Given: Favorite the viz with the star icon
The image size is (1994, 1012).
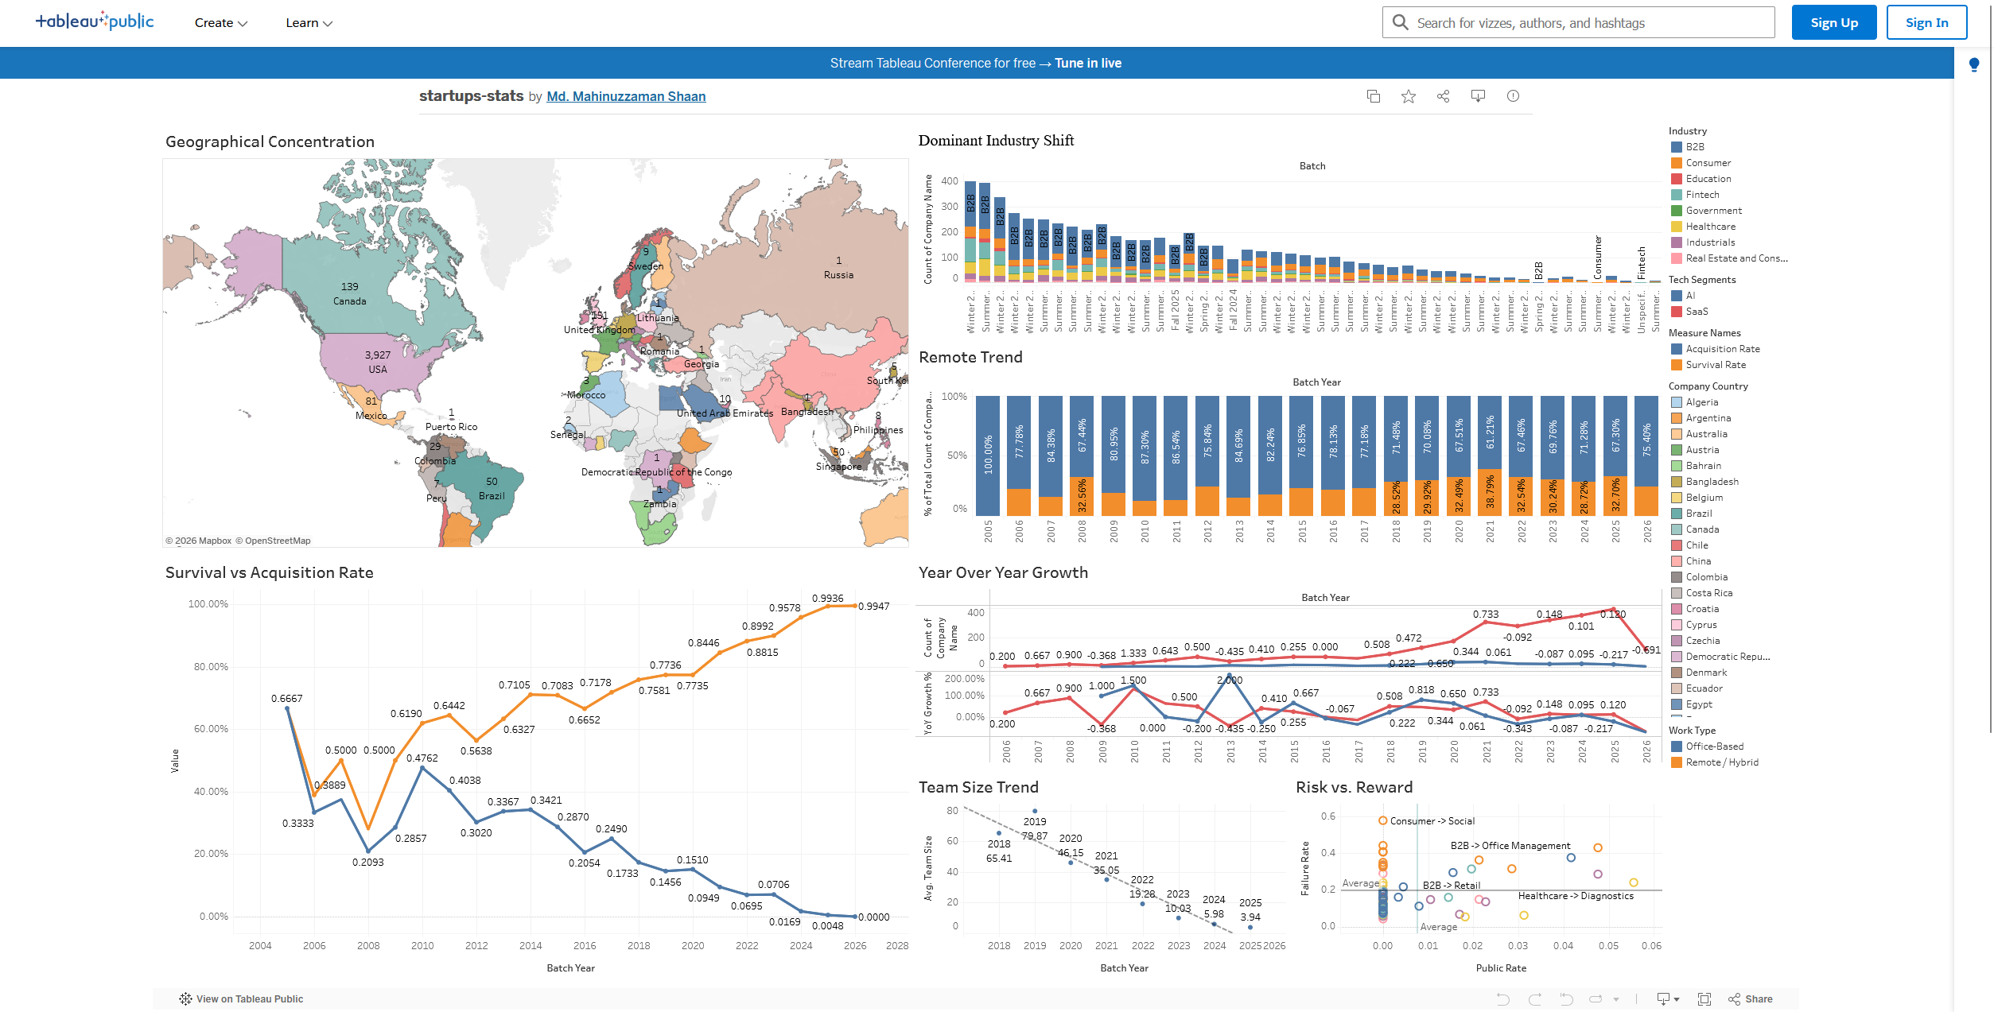Looking at the screenshot, I should coord(1409,96).
